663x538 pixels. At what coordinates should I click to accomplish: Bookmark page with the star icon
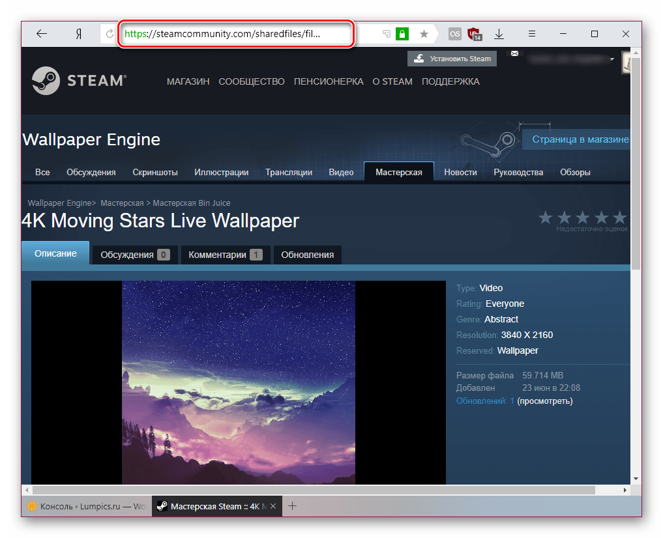pos(424,34)
